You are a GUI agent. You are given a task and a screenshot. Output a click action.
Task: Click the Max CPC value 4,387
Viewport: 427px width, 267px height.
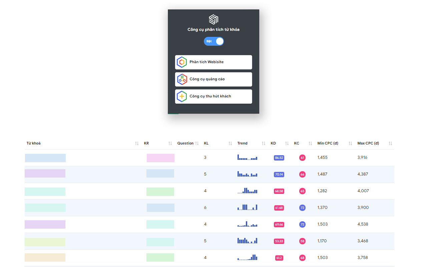point(363,174)
